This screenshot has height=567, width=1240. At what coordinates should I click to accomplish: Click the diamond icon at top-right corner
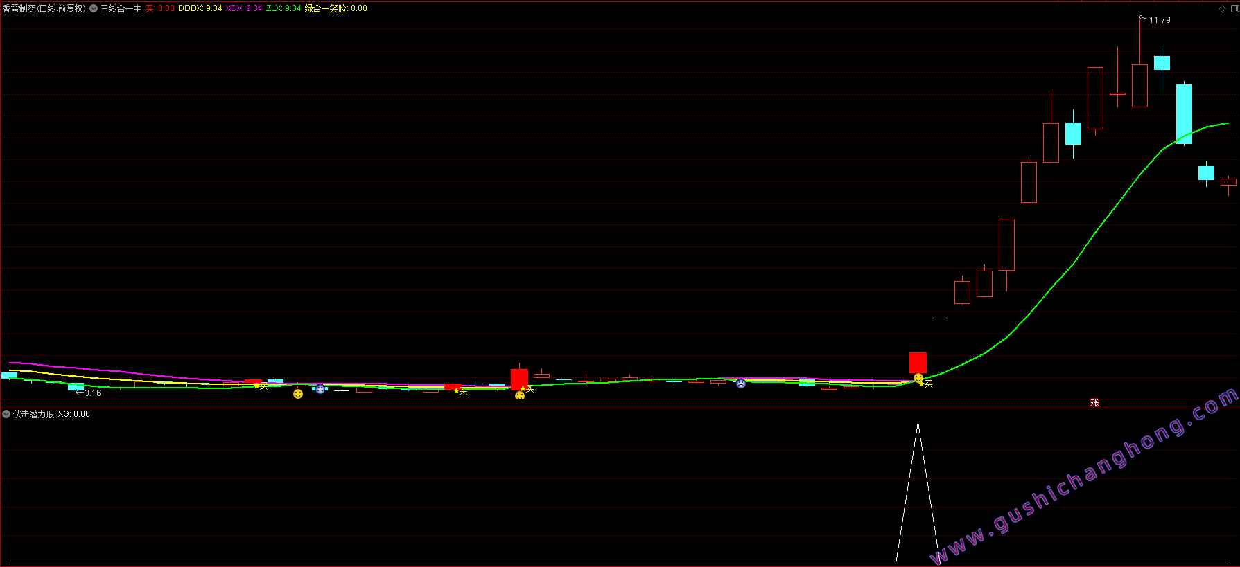coord(1222,8)
